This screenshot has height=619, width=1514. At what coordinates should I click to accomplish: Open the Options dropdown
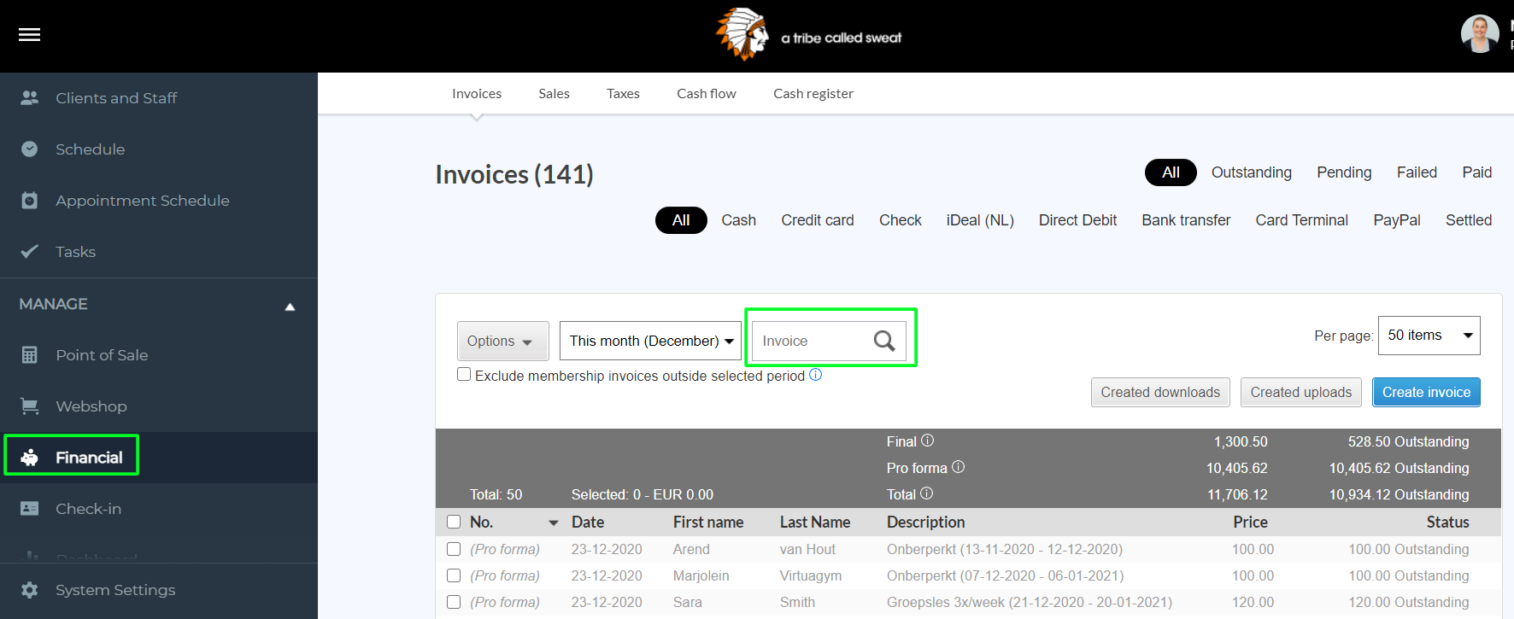502,341
